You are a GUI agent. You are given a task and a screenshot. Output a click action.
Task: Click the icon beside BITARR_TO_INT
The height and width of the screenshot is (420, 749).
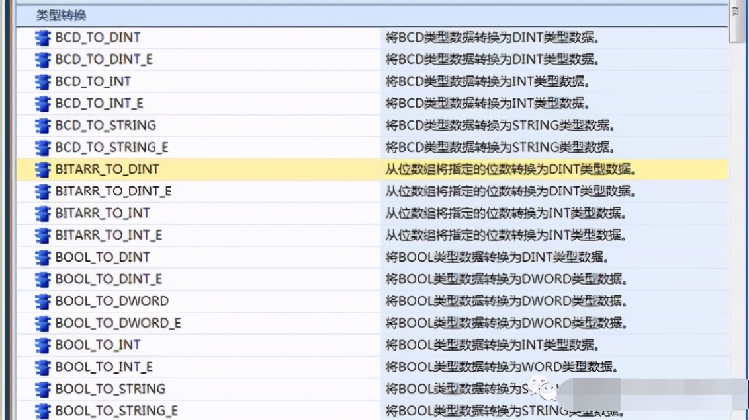coord(43,213)
